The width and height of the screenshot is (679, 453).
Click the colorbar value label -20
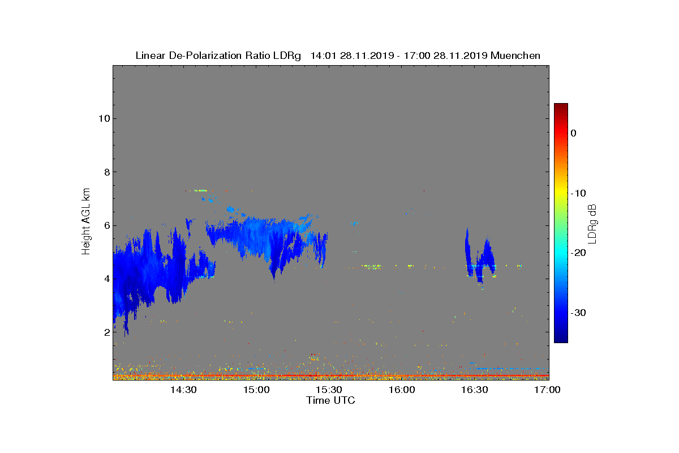578,253
